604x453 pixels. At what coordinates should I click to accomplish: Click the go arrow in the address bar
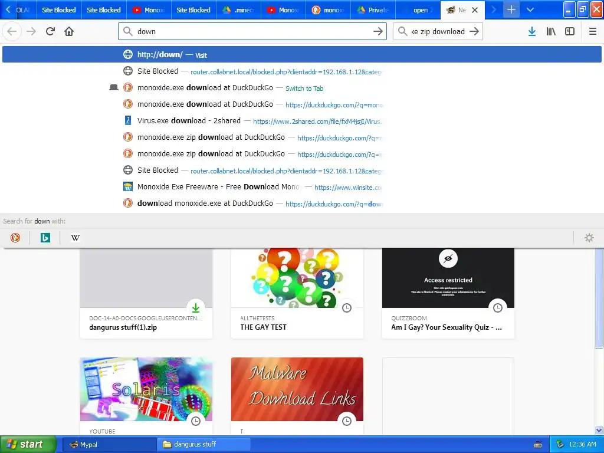click(x=378, y=31)
